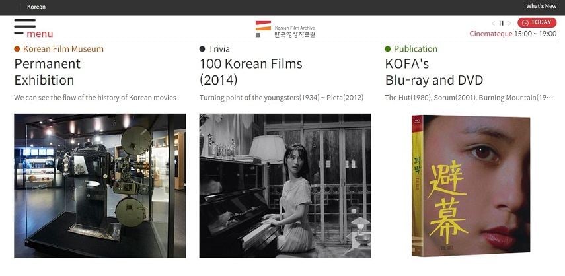
Task: Open the Cinemateque 15:00 ~ 19:00 schedule
Action: (513, 34)
